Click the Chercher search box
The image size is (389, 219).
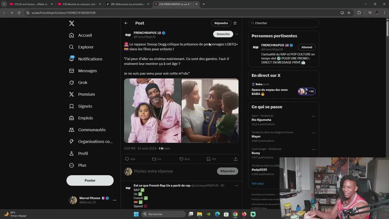284,23
